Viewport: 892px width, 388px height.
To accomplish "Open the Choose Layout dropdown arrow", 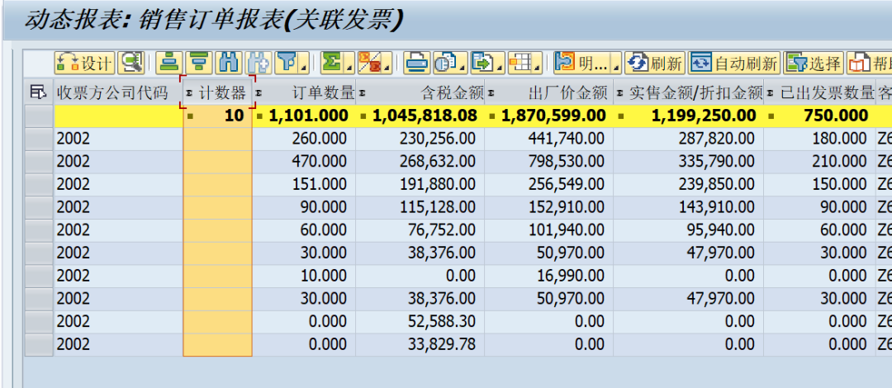I will (539, 69).
